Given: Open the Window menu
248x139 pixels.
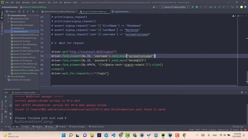Looking at the screenshot, I should tap(67, 2).
